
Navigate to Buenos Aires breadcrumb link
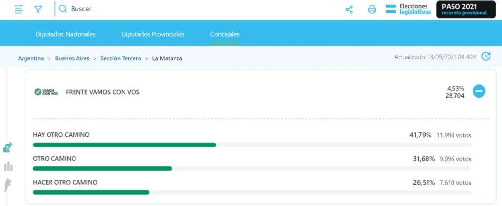72,58
